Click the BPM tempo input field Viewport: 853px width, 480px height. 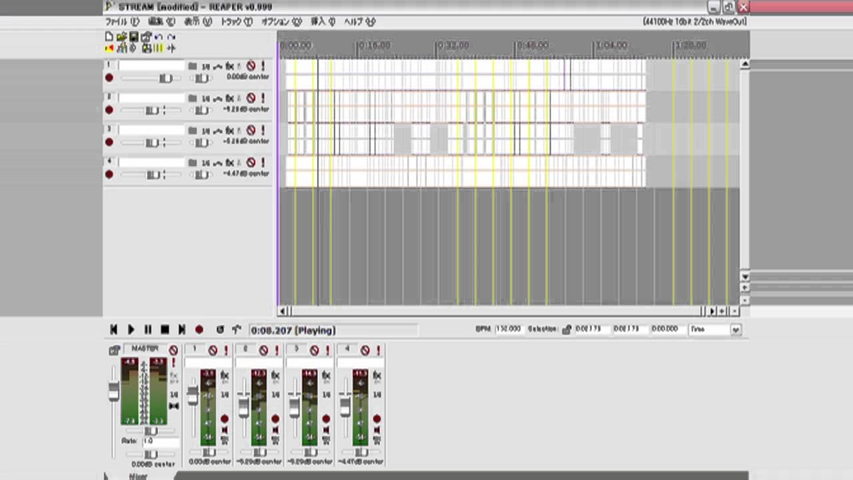(x=508, y=329)
